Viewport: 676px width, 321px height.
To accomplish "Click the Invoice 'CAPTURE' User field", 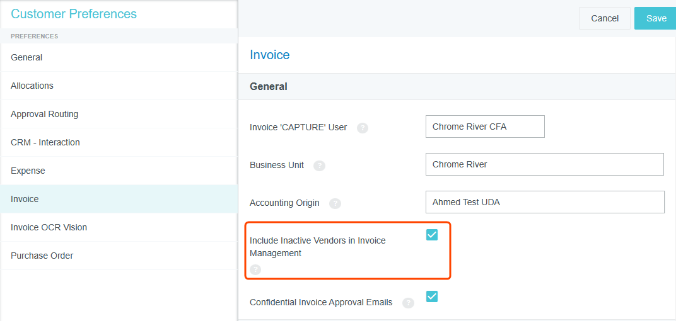I will point(484,127).
